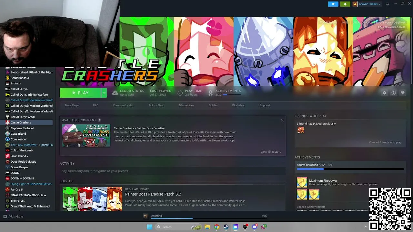The height and width of the screenshot is (232, 413).
Task: Click Add a Game at bottom left
Action: point(14,217)
